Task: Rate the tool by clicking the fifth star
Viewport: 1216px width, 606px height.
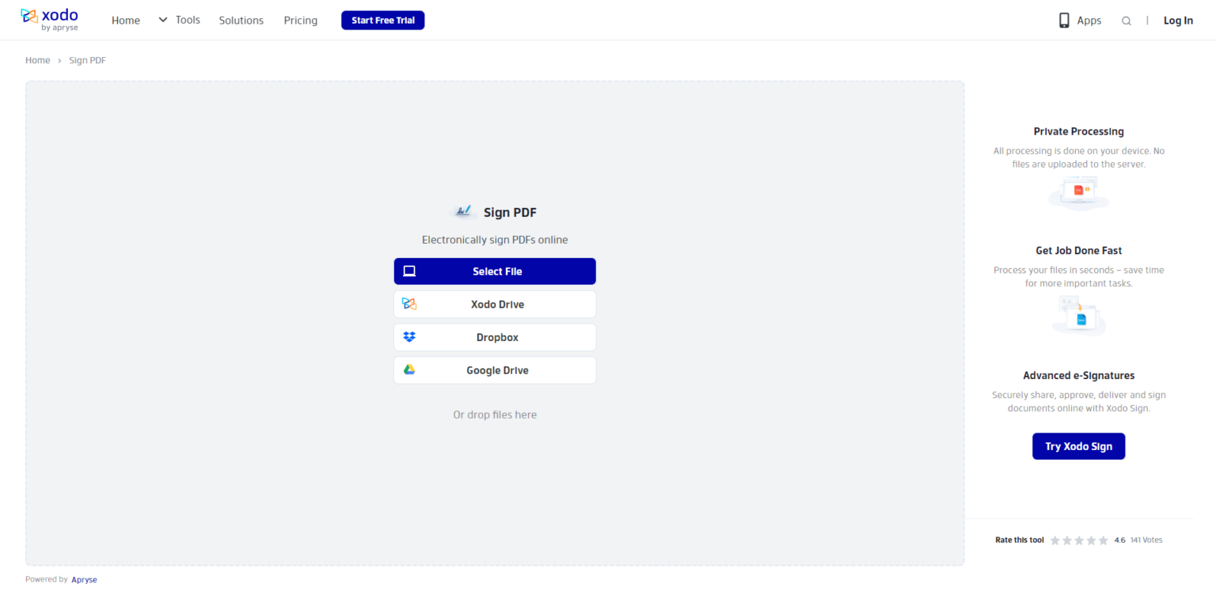Action: tap(1103, 540)
